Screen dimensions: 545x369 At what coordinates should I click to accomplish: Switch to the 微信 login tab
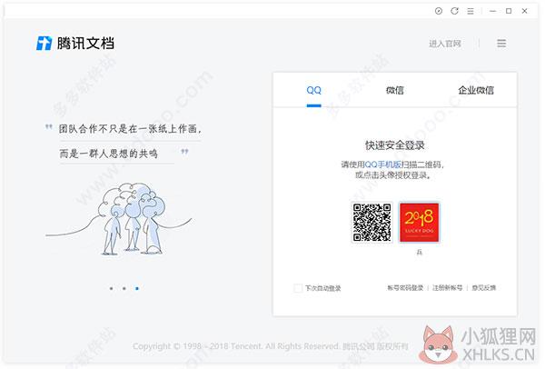(x=395, y=90)
